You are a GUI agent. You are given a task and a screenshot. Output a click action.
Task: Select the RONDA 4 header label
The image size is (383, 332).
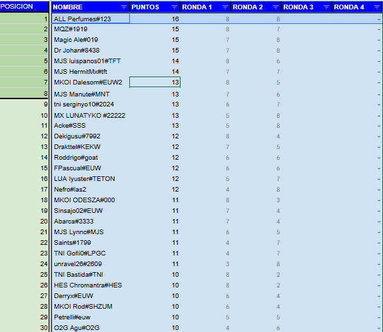[x=349, y=7]
